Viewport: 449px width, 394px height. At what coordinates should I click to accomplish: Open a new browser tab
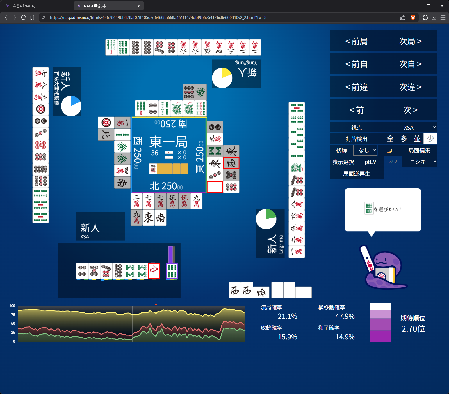pyautogui.click(x=150, y=6)
